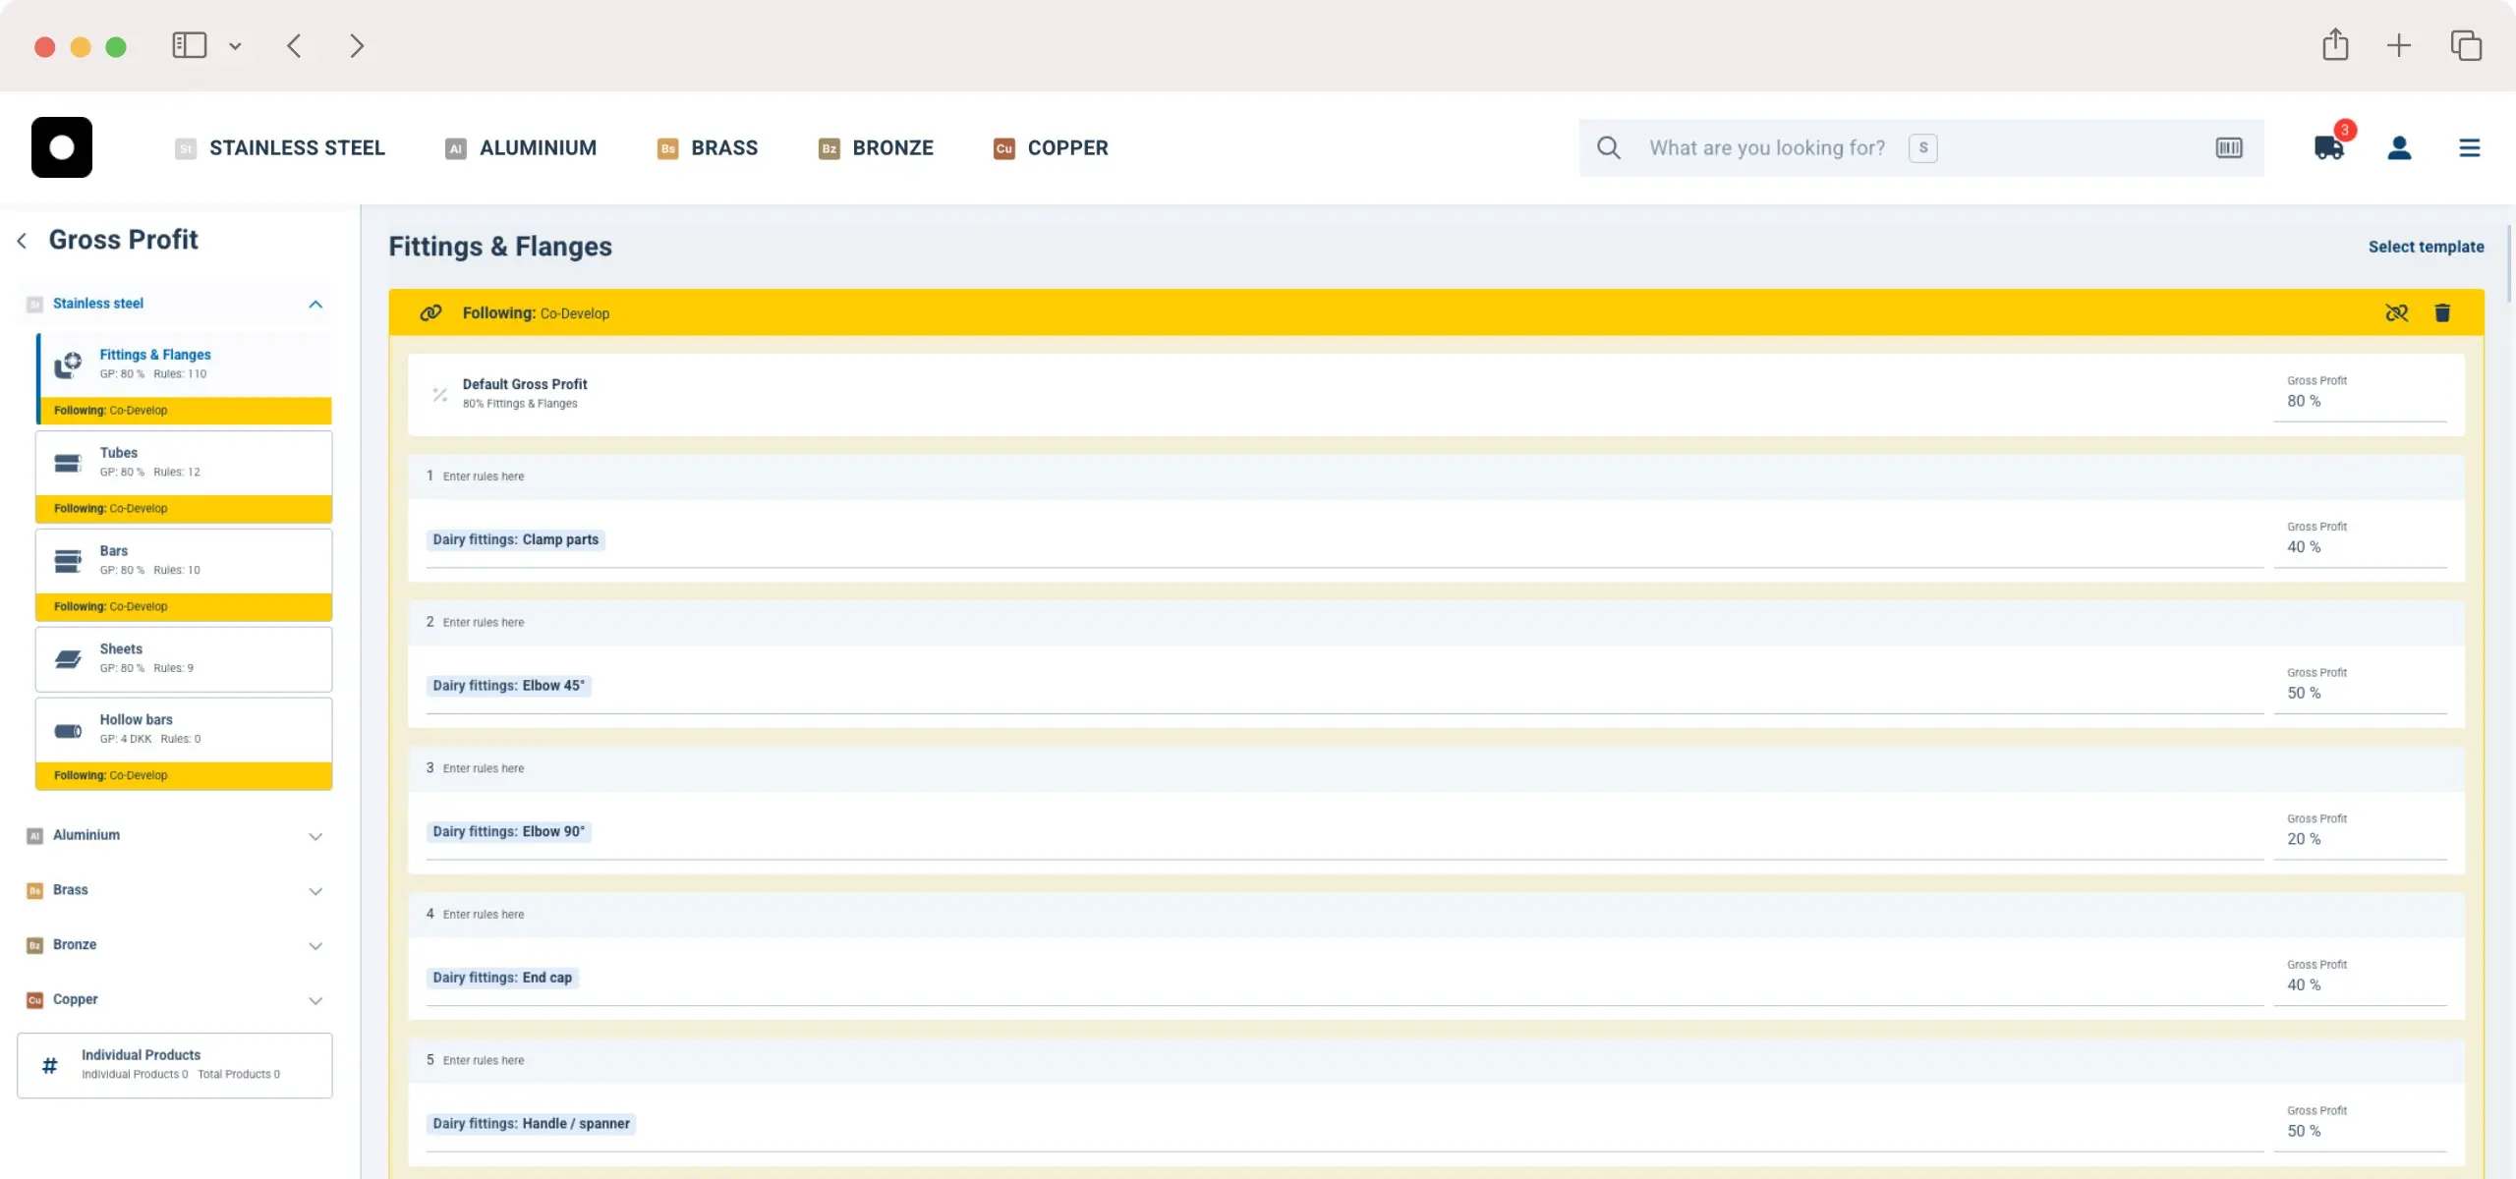This screenshot has height=1179, width=2516.
Task: Click the Select template link
Action: (2425, 247)
